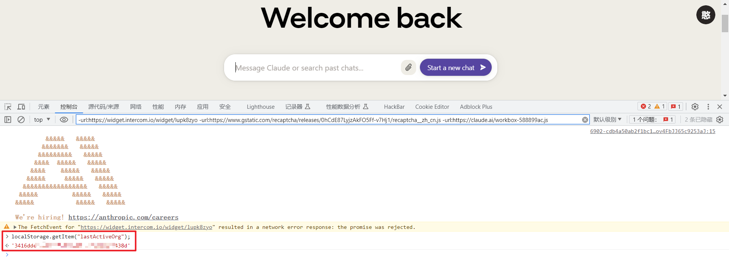Switch to the 网络 tab
This screenshot has height=263, width=729.
[136, 107]
